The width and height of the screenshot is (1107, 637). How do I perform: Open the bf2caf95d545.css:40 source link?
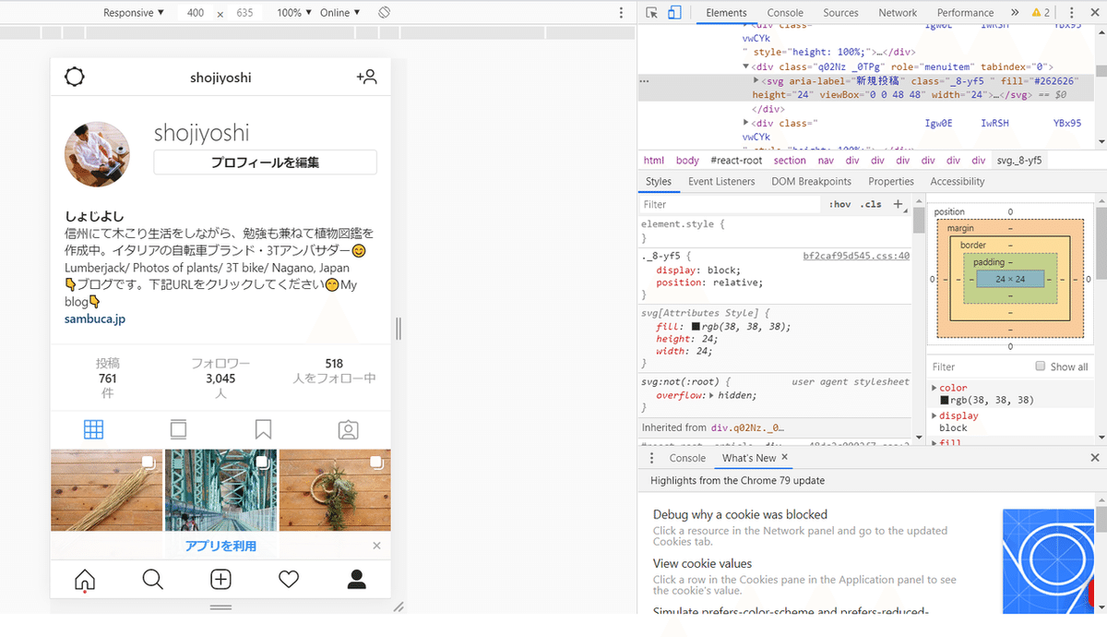point(856,257)
